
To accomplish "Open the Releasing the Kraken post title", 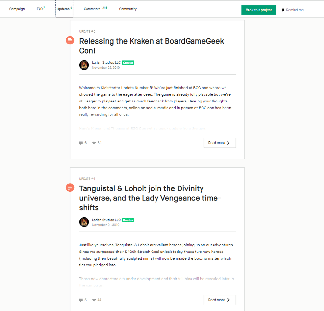I will pos(151,46).
